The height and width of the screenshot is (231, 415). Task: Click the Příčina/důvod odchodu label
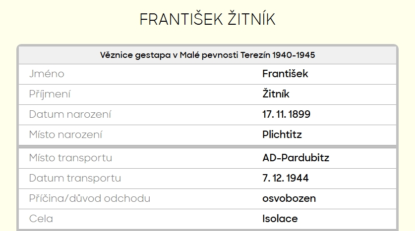[89, 199]
